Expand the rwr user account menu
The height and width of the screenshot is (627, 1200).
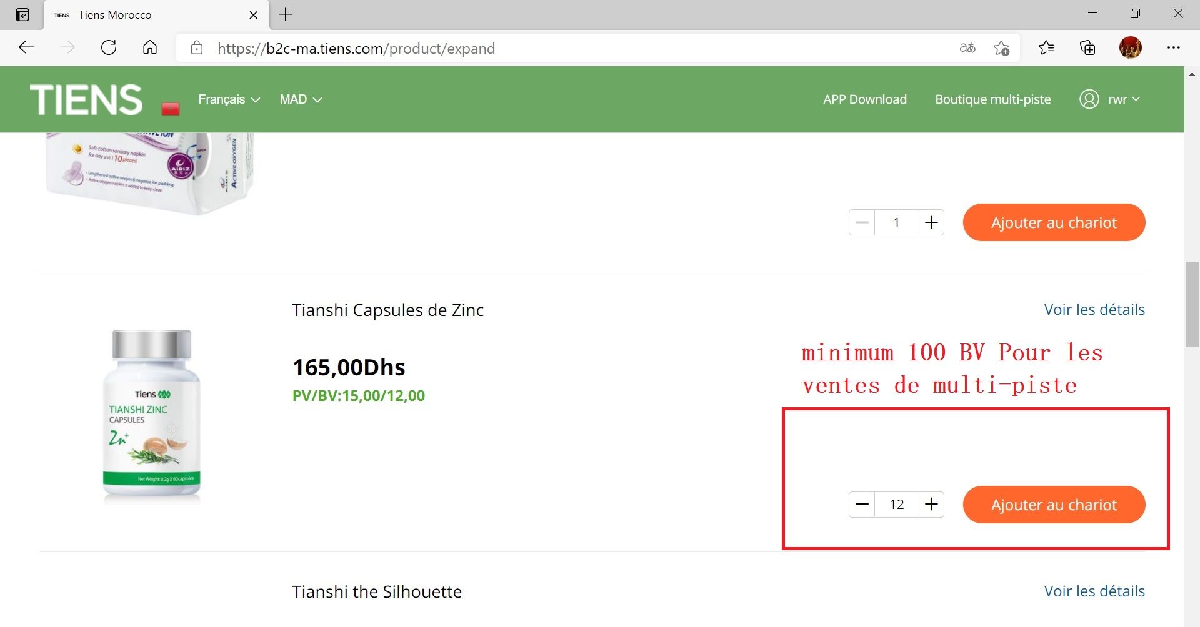click(x=1110, y=99)
